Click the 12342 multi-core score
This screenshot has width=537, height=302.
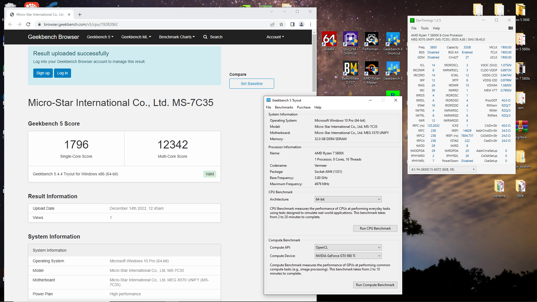tap(173, 145)
